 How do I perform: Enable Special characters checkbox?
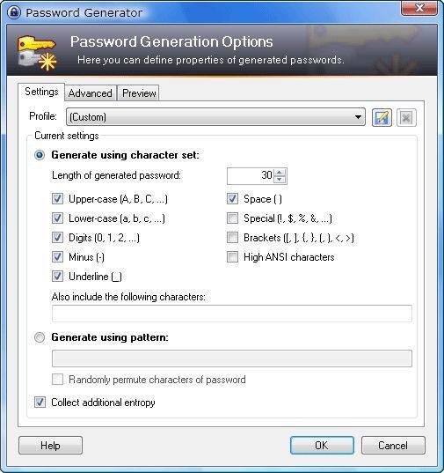[x=232, y=218]
